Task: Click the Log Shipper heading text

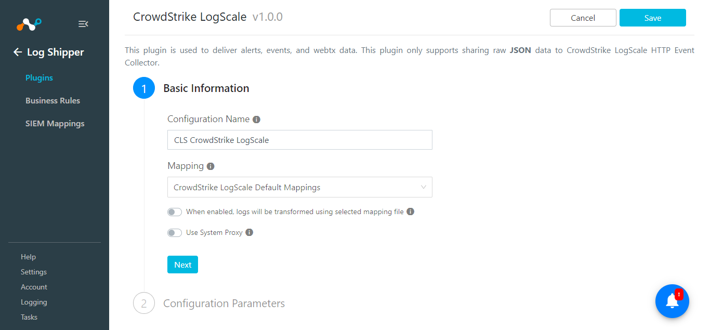Action: (55, 52)
